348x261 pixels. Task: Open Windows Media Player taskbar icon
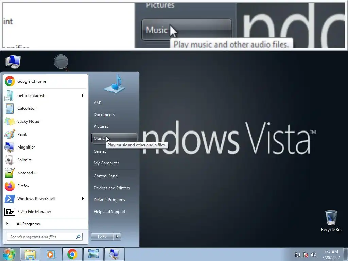coord(51,254)
